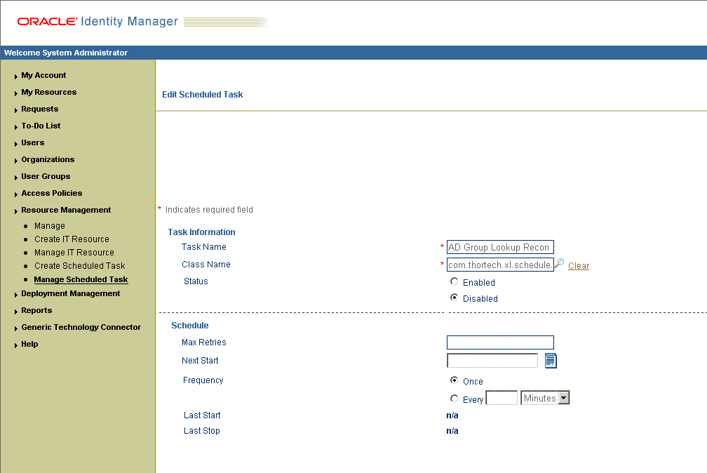Open the Users section
The image size is (707, 473).
(32, 142)
